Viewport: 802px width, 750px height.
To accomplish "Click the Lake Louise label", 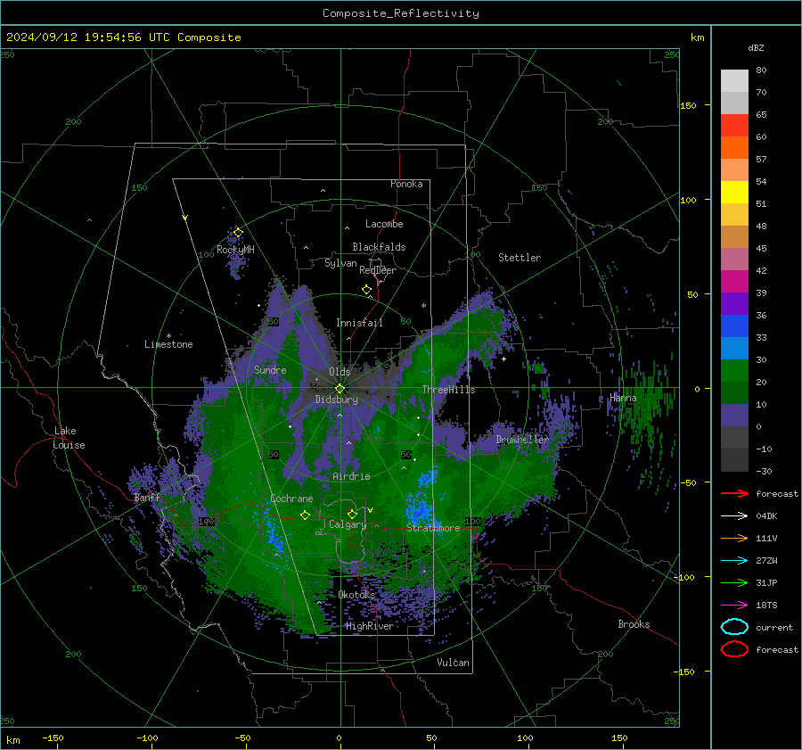I will (70, 438).
